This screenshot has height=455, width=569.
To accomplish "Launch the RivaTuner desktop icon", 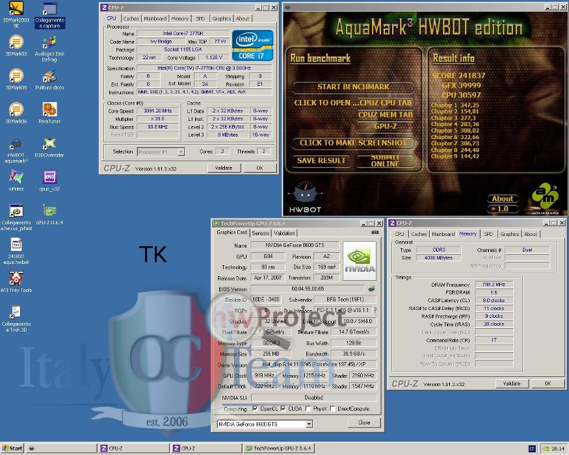I will [49, 113].
